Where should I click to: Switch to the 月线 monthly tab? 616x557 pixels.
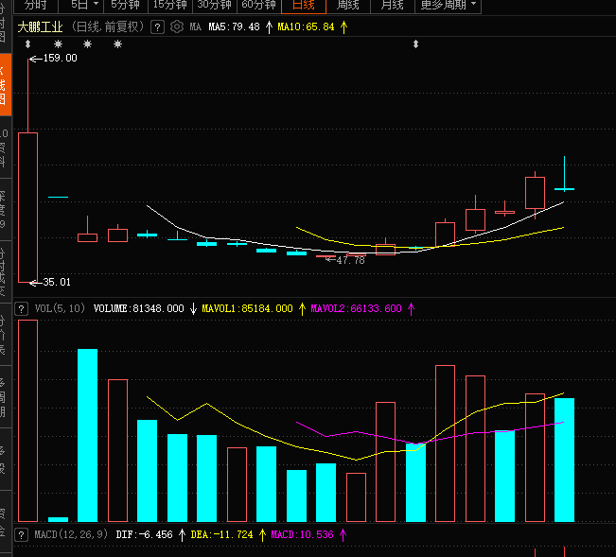click(393, 6)
